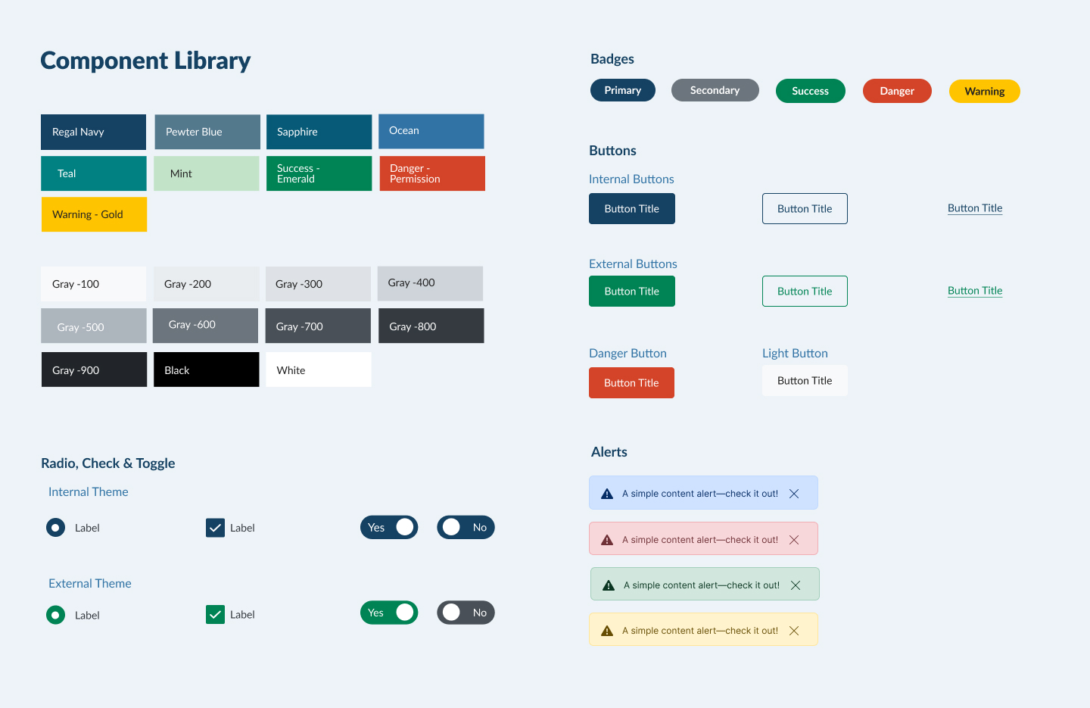Dismiss the blue alert with its X icon

[794, 494]
